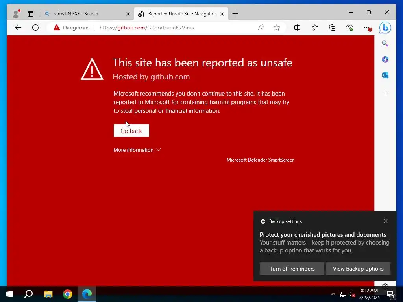
Task: Open the Windows Start menu
Action: click(x=9, y=294)
